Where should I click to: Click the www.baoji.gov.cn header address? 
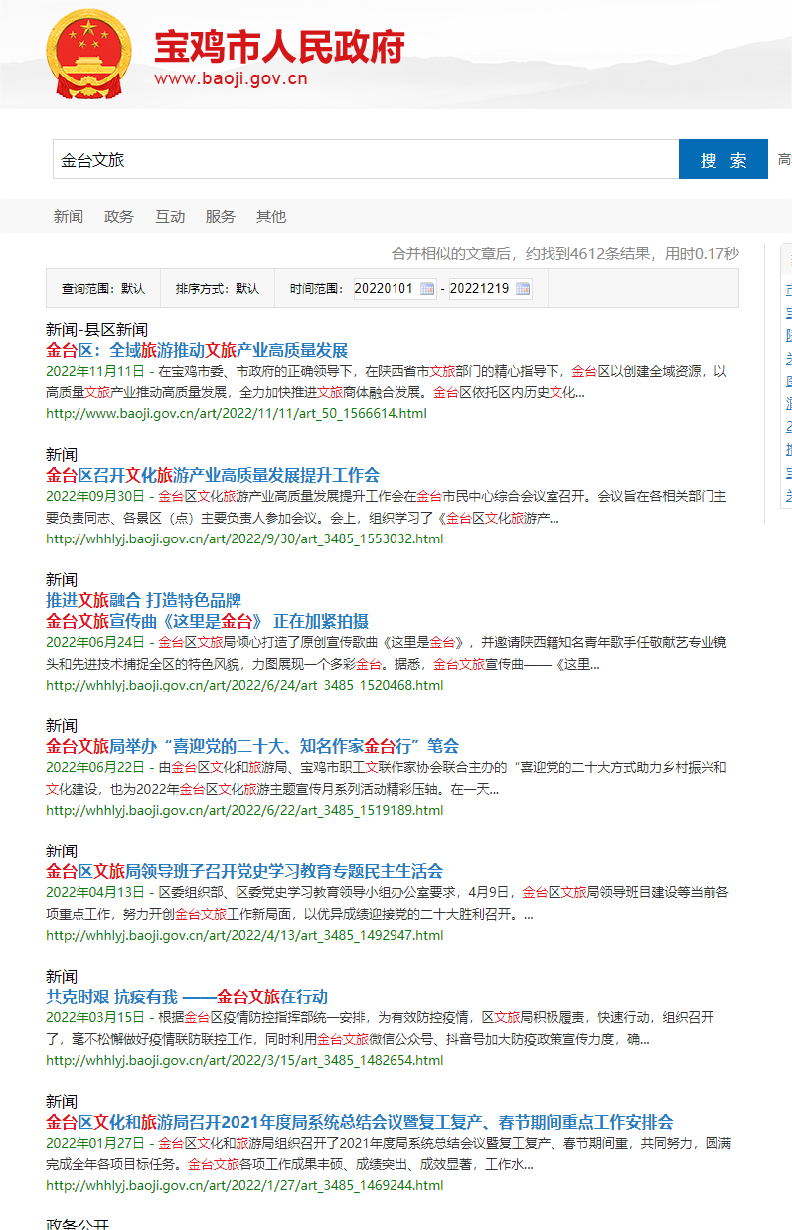click(231, 79)
